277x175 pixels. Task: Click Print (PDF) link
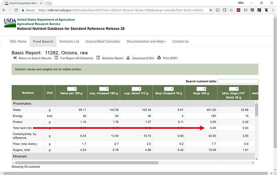[x=170, y=58]
